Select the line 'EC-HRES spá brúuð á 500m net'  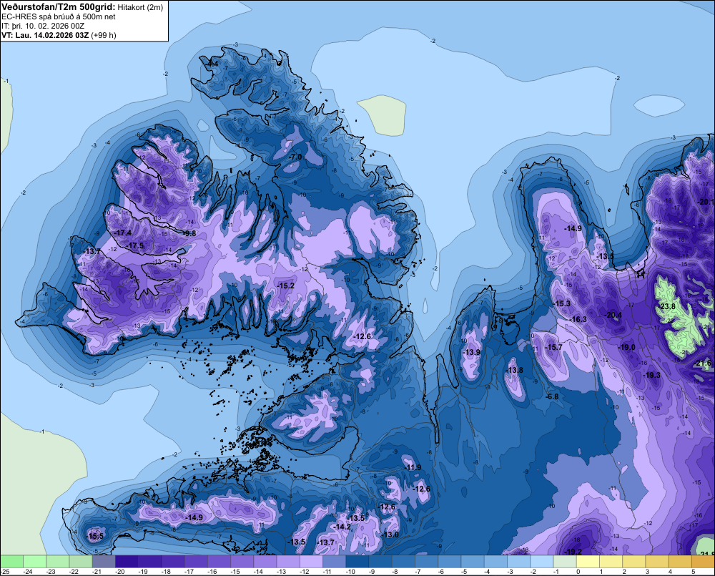tap(59, 16)
